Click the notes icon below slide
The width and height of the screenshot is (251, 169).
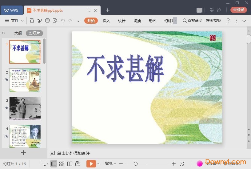click(x=52, y=153)
